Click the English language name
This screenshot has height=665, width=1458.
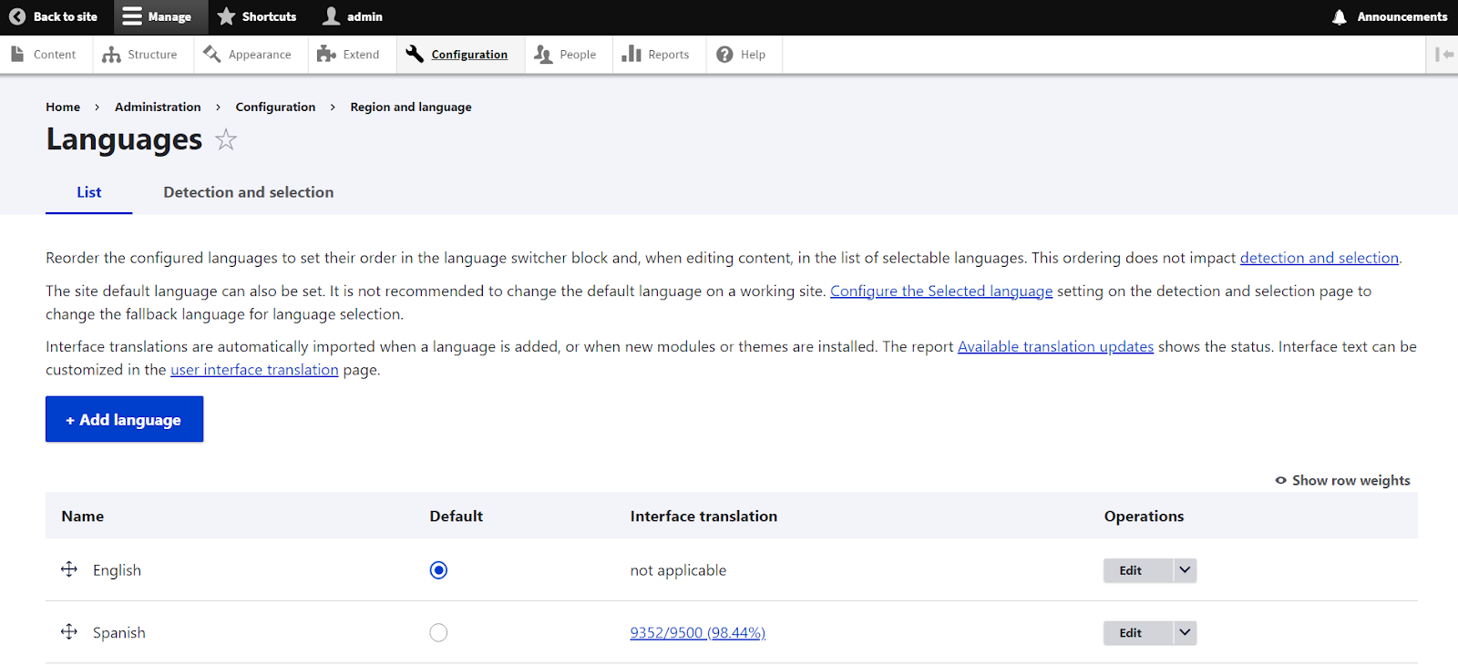117,570
